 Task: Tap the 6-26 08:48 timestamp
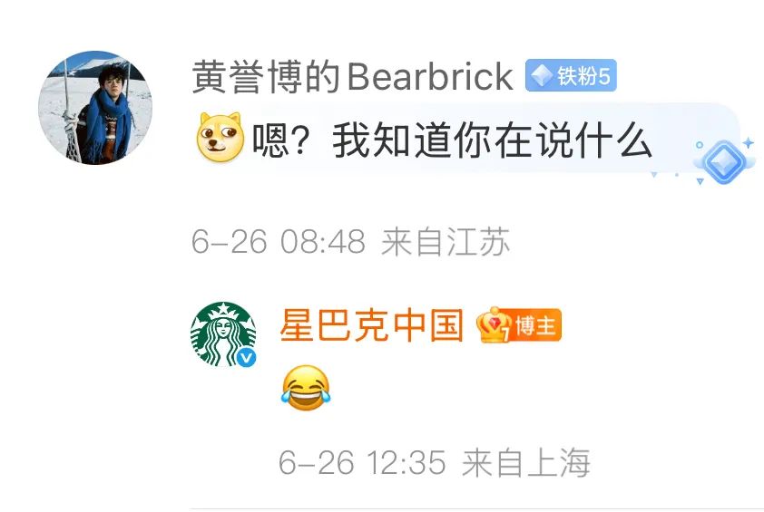pyautogui.click(x=279, y=241)
